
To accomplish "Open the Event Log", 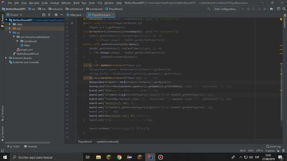I will [x=273, y=146].
